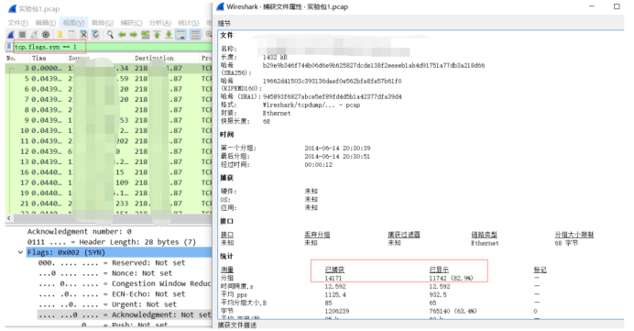Go forward to the next packet with the right arrow

coord(133,35)
